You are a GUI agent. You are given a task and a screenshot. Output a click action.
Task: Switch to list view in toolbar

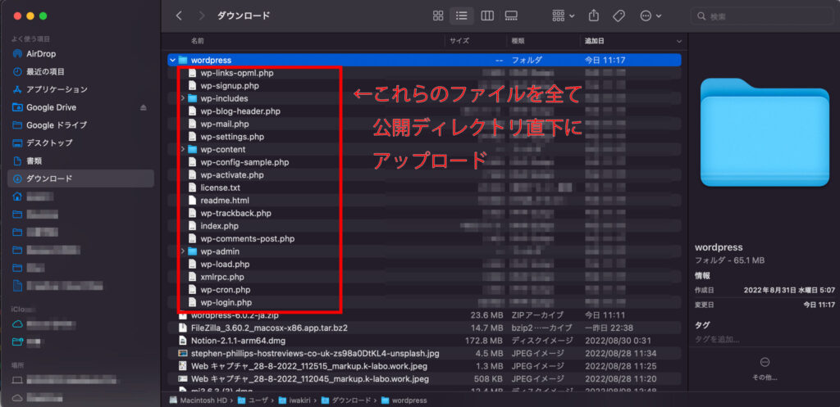click(462, 16)
